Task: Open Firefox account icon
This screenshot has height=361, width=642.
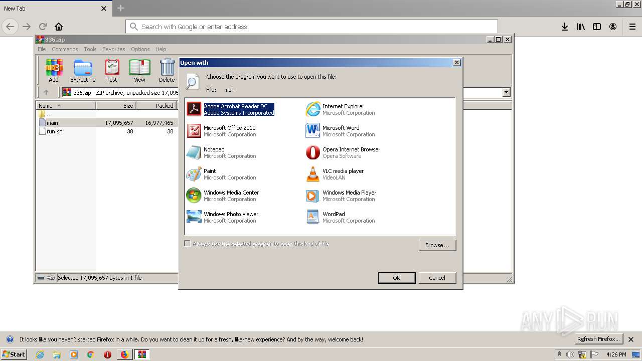Action: (613, 27)
